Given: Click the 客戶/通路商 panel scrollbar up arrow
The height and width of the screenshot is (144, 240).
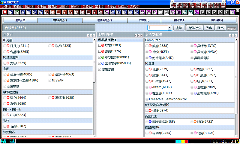Looking at the screenshot, I should [x=236, y=39].
